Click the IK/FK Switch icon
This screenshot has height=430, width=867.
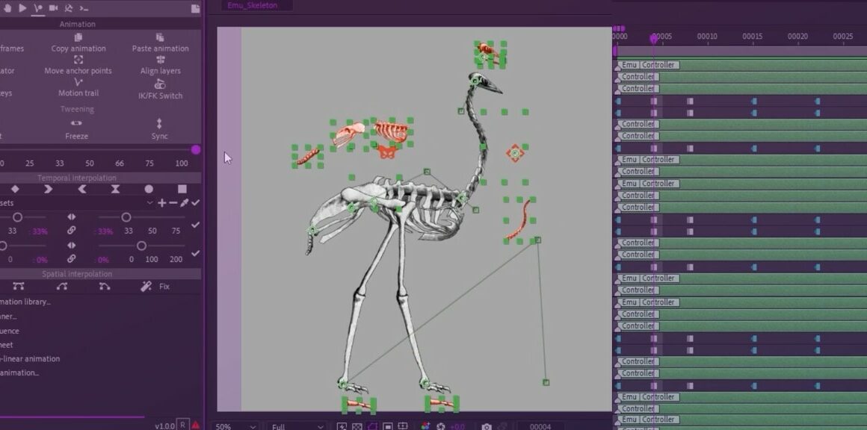[x=160, y=84]
